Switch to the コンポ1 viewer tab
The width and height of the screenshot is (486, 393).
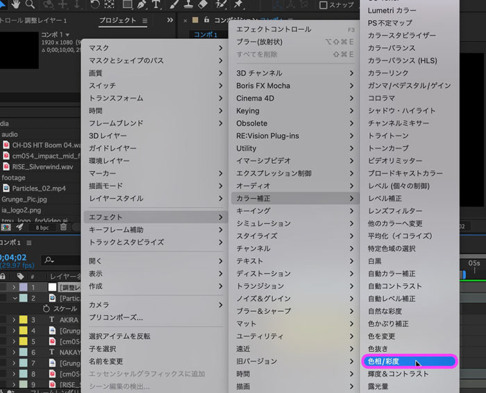click(x=206, y=35)
